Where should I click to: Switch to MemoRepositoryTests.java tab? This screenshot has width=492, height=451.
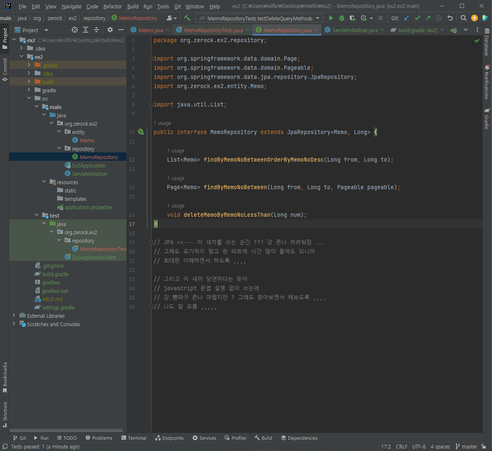pos(213,30)
